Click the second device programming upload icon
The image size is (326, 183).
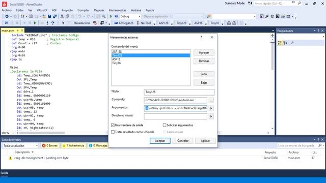pyautogui.click(x=234, y=23)
